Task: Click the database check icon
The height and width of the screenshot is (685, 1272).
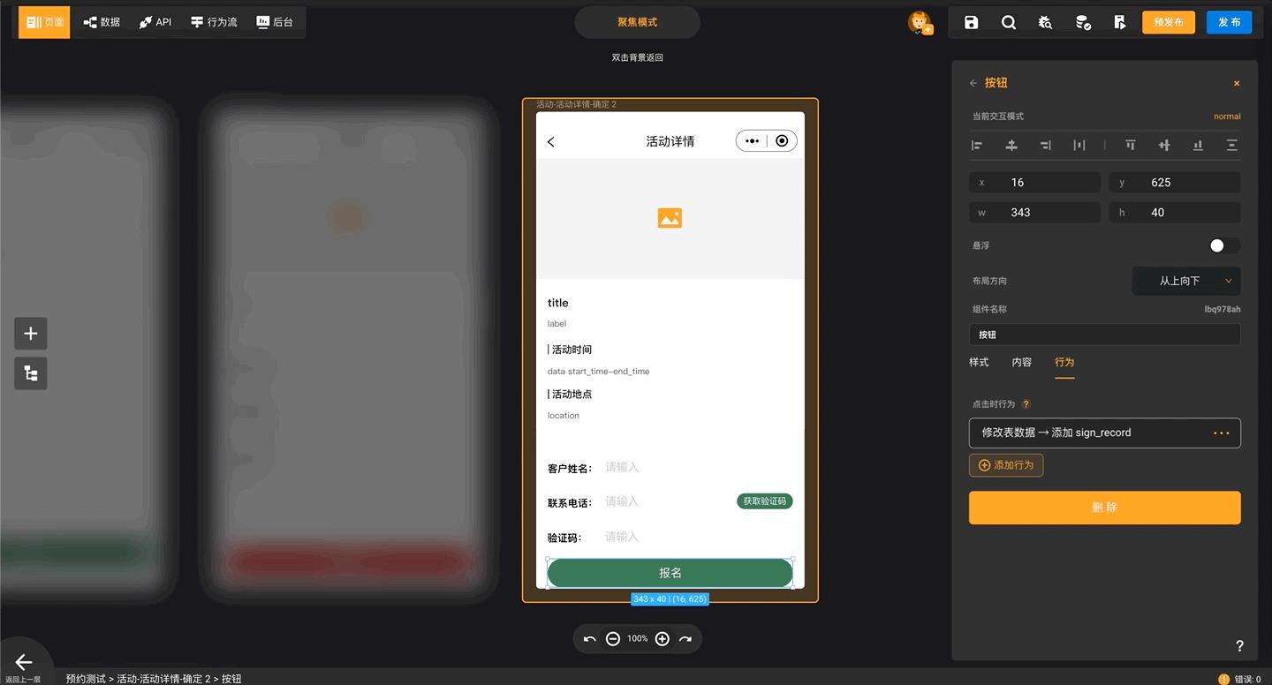Action: tap(1083, 22)
